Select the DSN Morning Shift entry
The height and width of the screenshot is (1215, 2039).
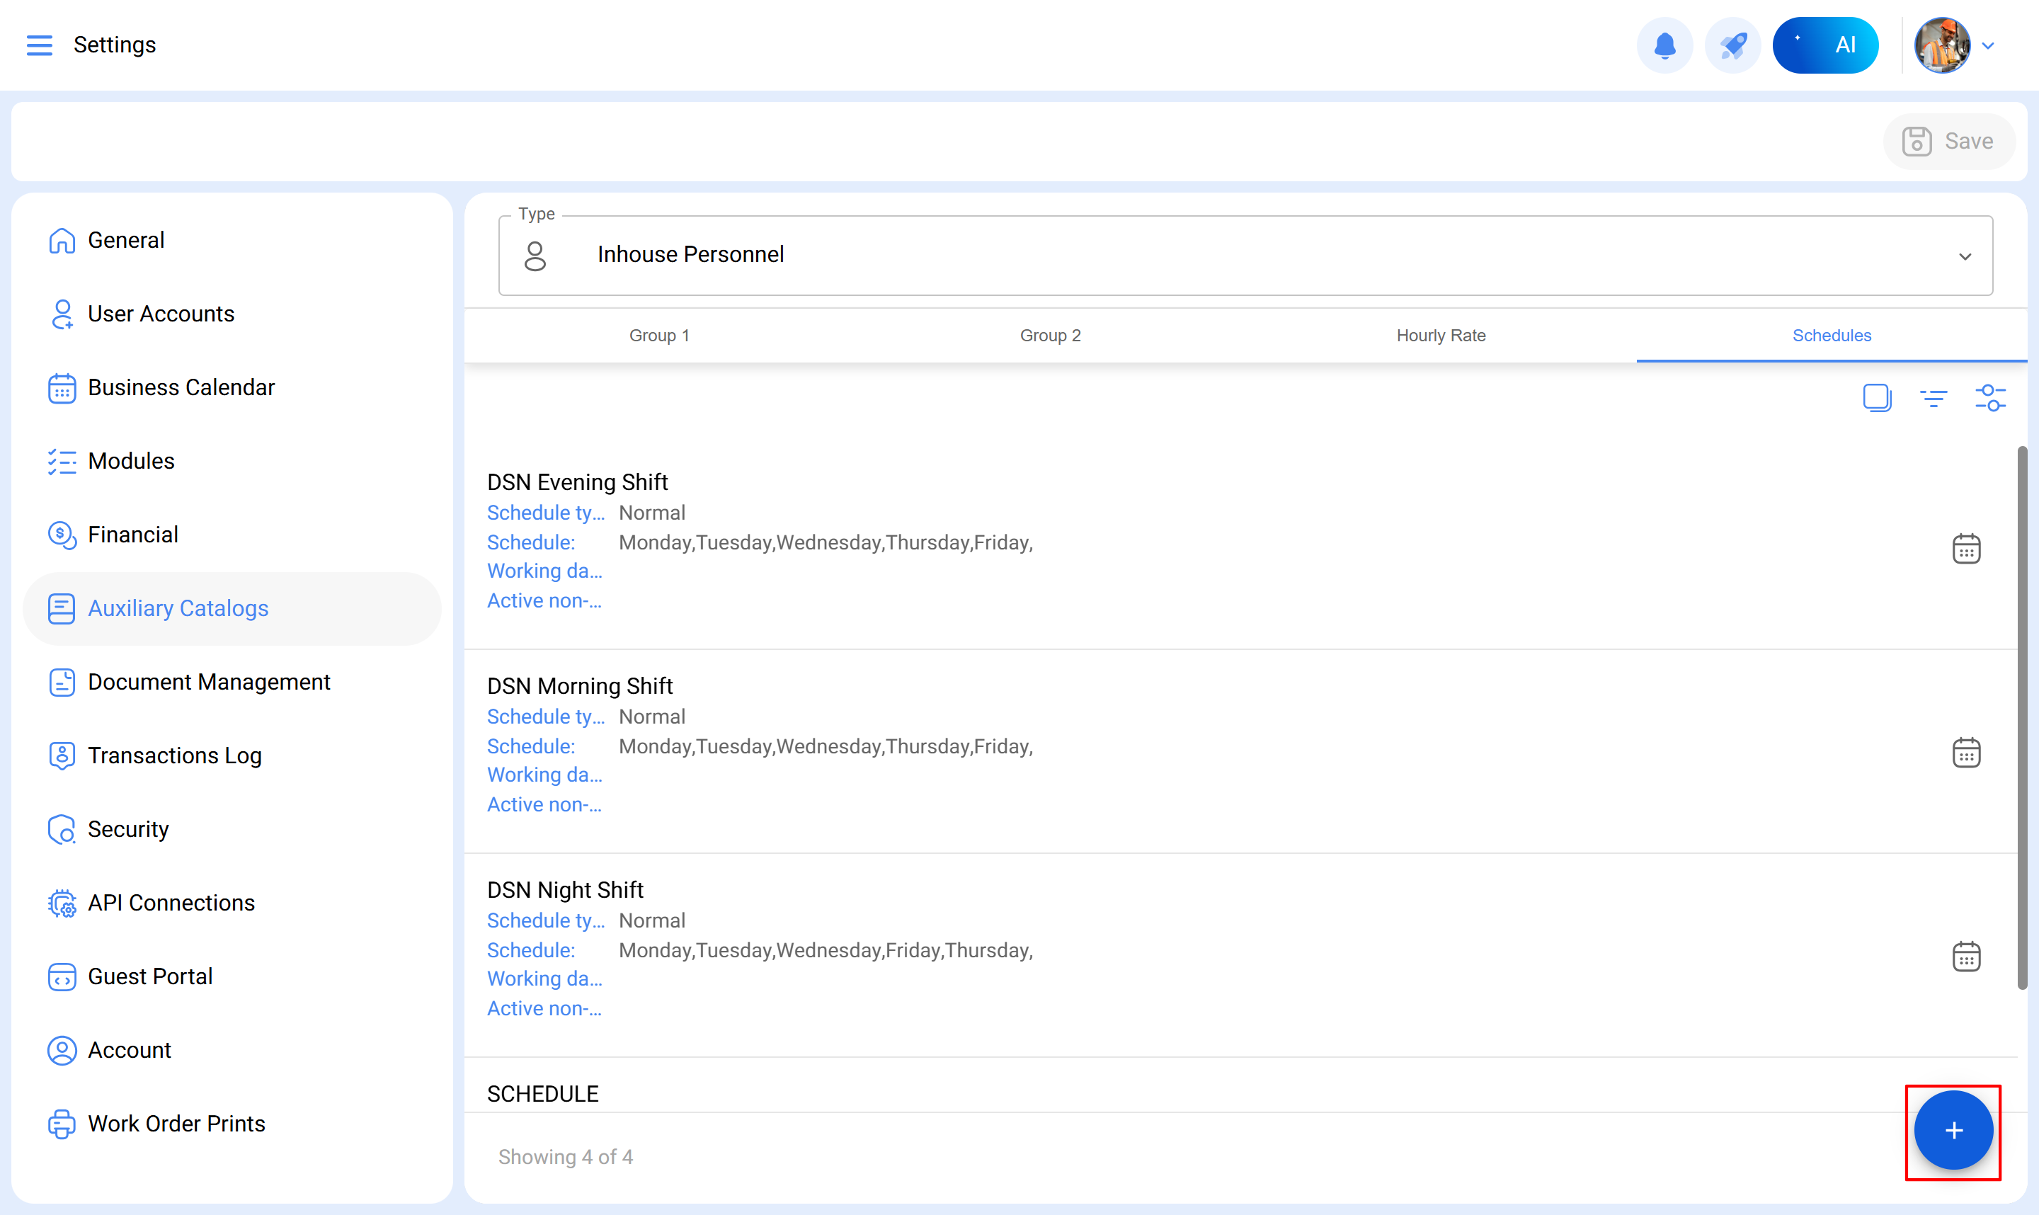[x=580, y=685]
